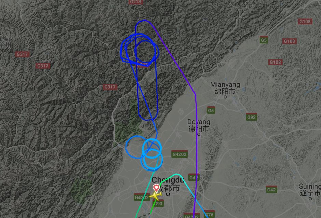This screenshot has height=218, width=321.
Task: Click the red location pin marker
Action: pos(157,188)
